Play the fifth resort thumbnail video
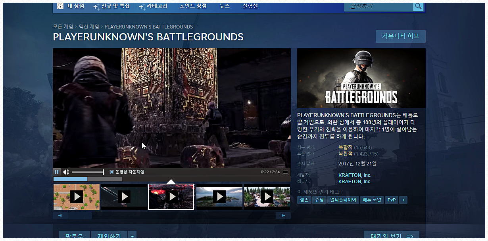Screen dimensions: 488x241 267,197
